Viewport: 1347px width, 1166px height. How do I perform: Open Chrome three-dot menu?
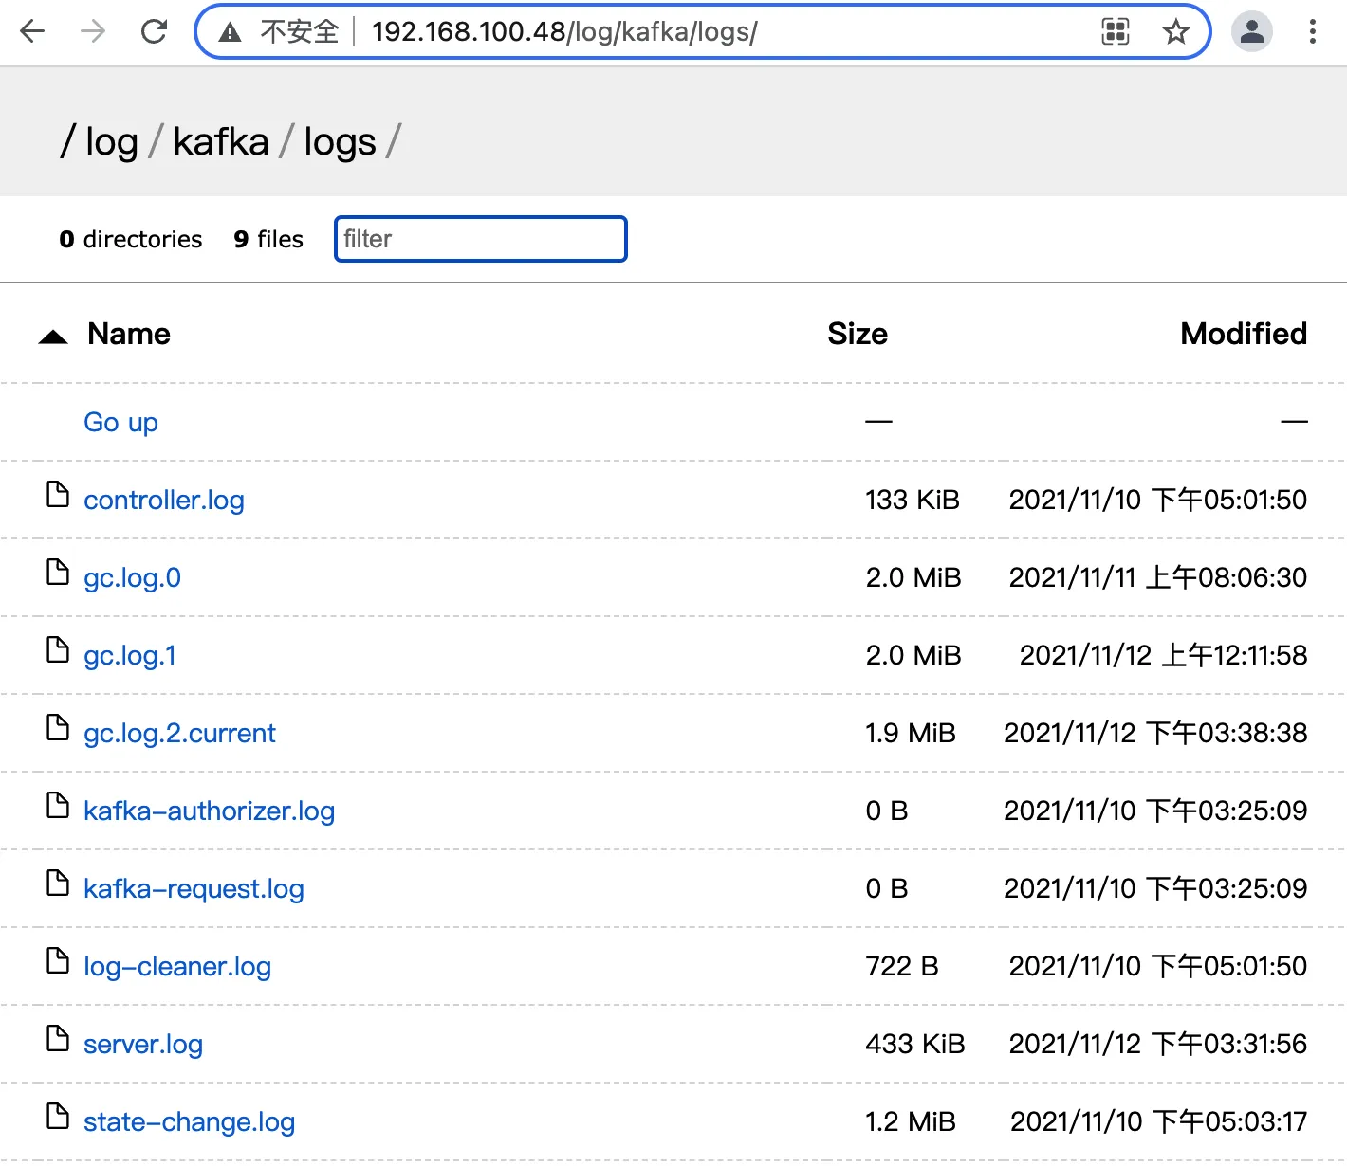click(1312, 32)
